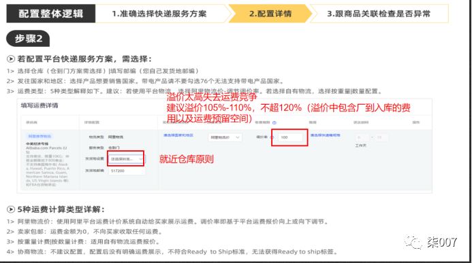Open the blue link right of 调价率 field
This screenshot has width=472, height=263.
coord(325,135)
